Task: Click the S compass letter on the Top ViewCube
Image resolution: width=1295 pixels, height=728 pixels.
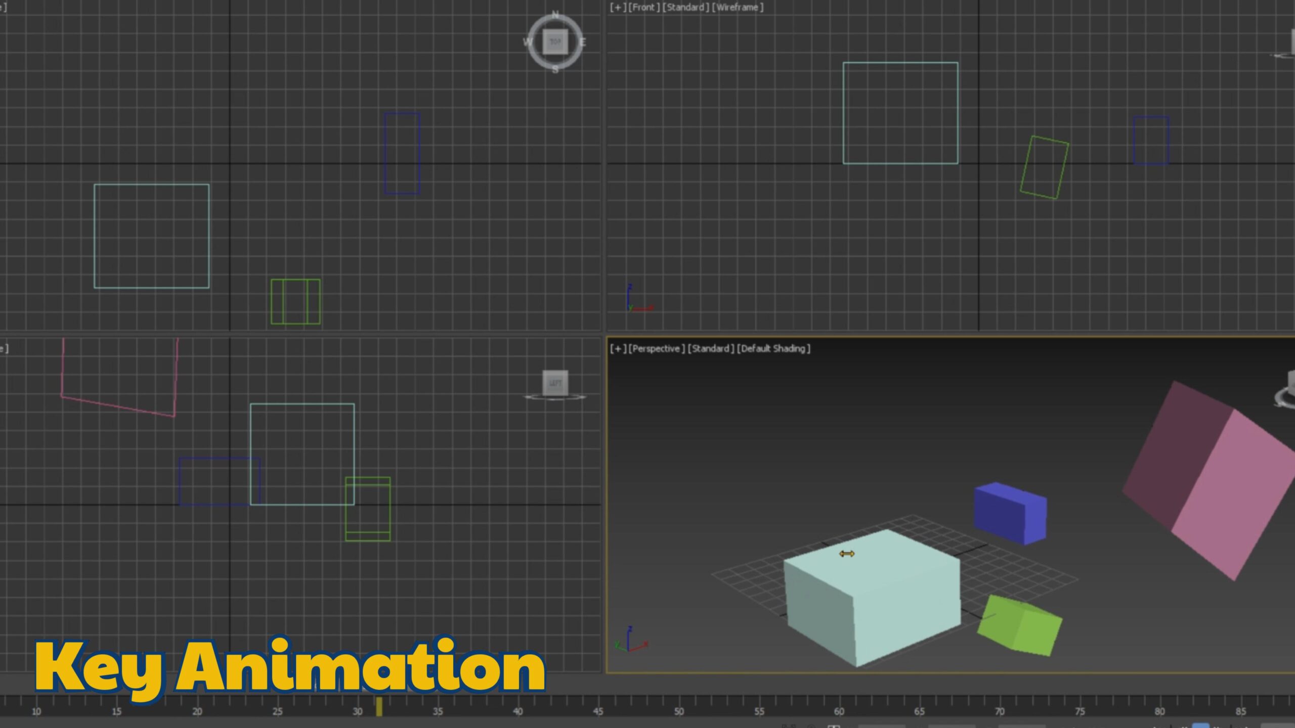Action: [x=555, y=69]
